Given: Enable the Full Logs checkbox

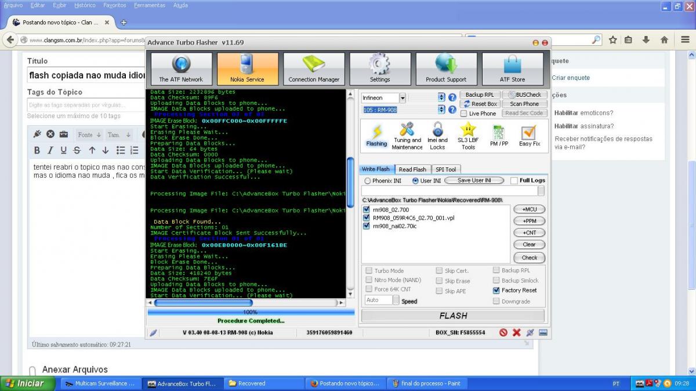Looking at the screenshot, I should (x=514, y=181).
